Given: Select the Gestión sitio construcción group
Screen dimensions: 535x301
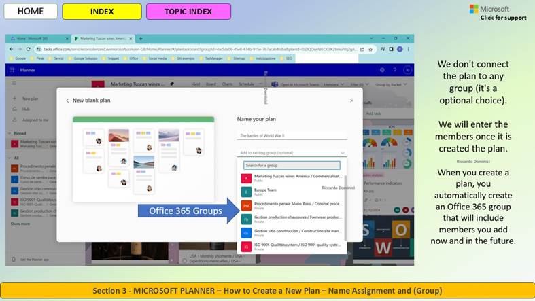Looking at the screenshot, I should coord(292,233).
